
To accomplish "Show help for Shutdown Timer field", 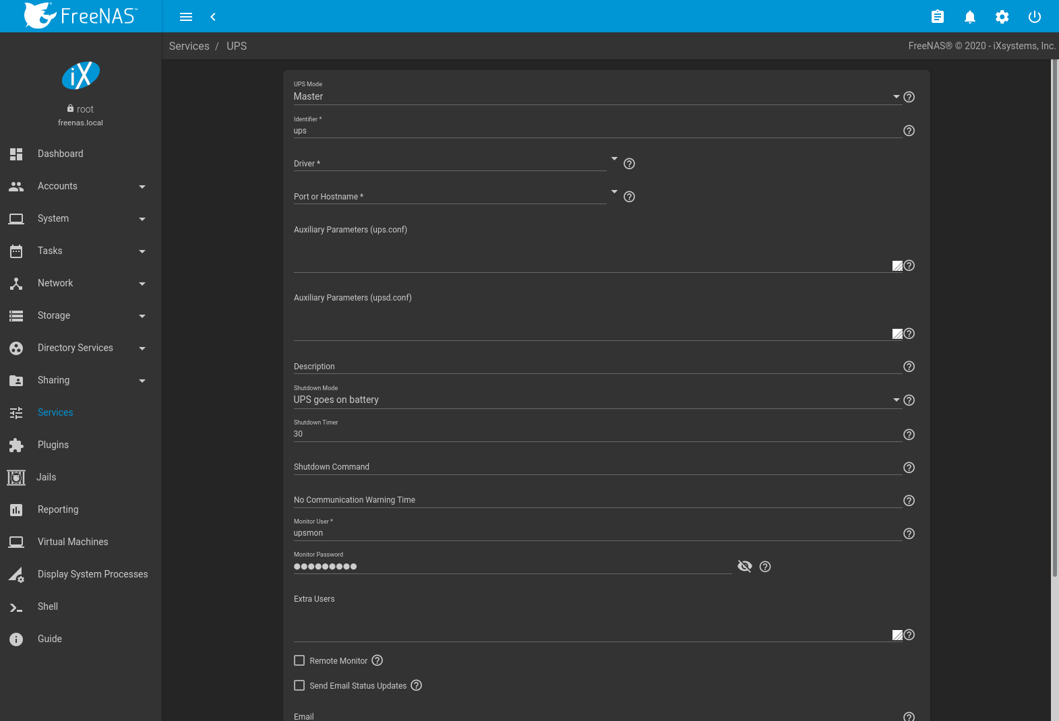I will click(909, 435).
